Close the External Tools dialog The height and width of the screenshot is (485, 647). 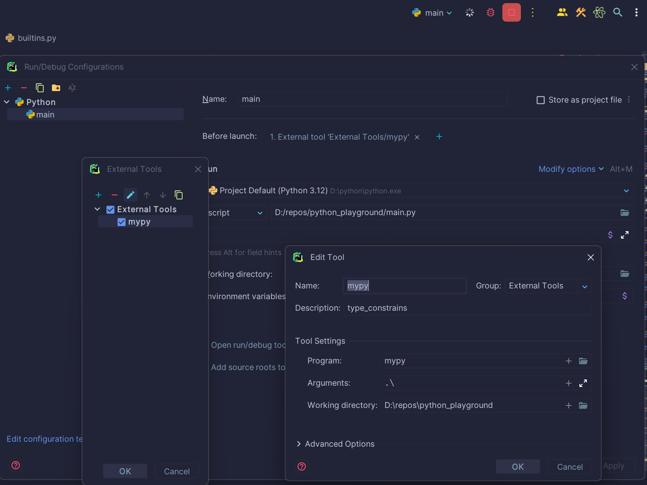198,169
